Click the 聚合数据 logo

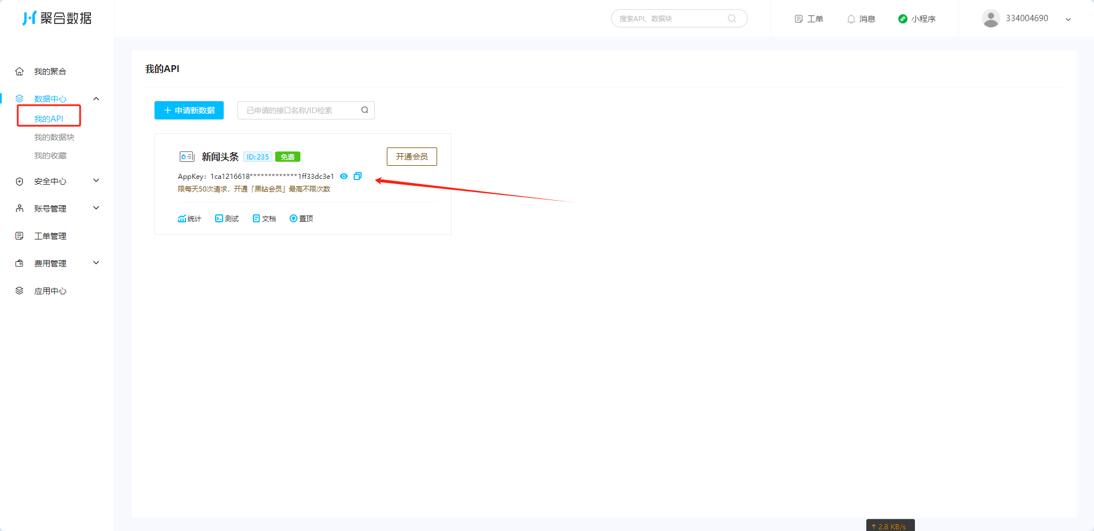click(x=57, y=18)
